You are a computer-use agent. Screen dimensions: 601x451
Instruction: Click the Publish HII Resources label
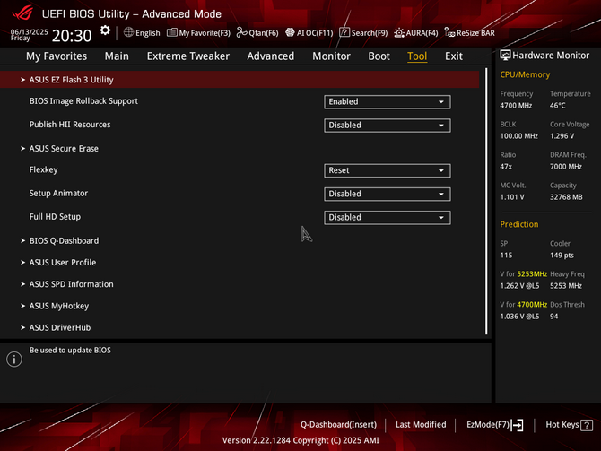[70, 125]
